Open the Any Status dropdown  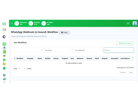click(x=59, y=50)
